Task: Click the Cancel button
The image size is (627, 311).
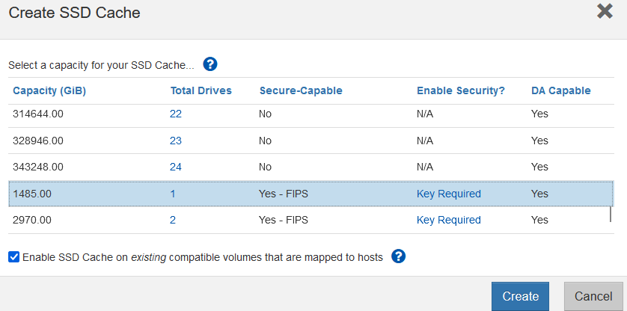Action: [593, 296]
